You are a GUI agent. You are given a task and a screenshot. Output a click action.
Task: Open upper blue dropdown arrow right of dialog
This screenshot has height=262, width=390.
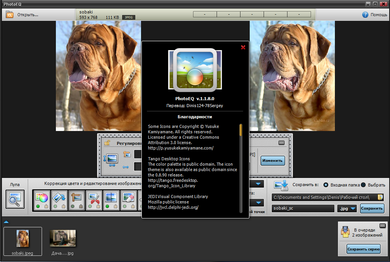coord(258,184)
